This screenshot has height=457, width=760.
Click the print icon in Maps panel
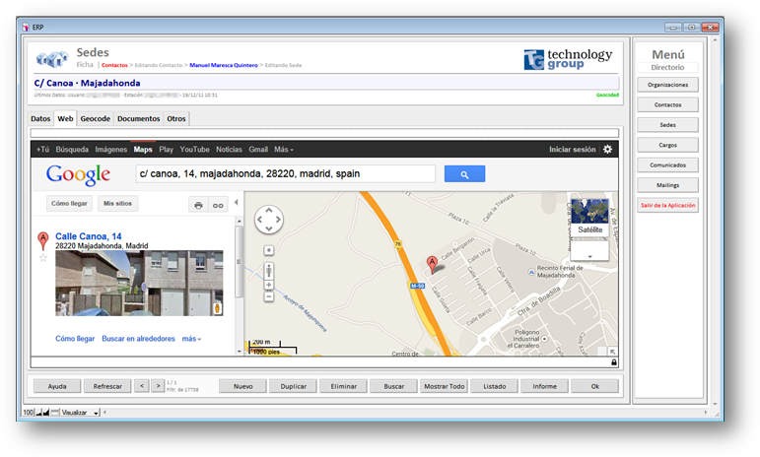pos(198,205)
